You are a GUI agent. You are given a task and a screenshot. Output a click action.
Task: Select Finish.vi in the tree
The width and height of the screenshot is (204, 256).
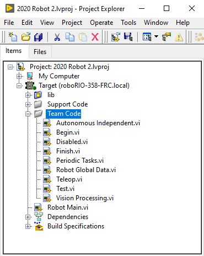point(68,151)
